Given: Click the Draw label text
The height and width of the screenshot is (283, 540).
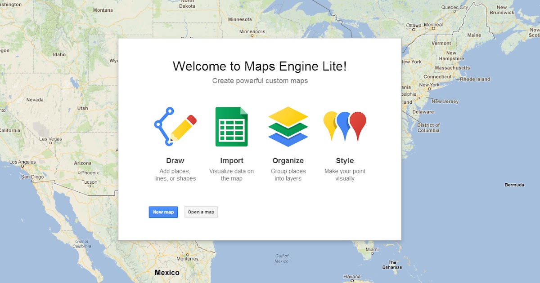Looking at the screenshot, I should click(x=175, y=160).
